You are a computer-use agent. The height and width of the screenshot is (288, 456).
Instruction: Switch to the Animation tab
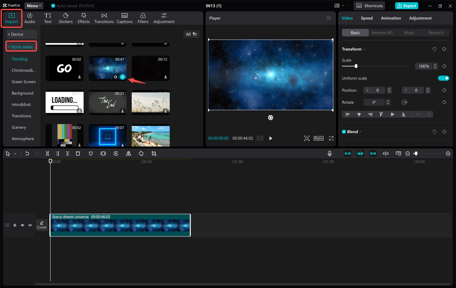click(391, 18)
